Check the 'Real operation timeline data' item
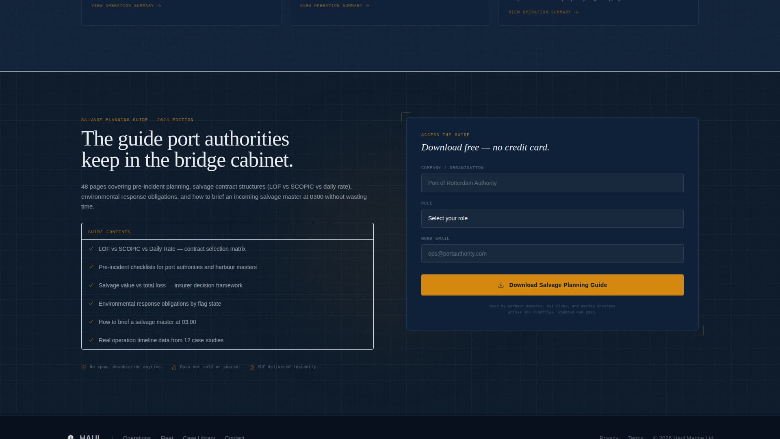Screen dimensions: 780x439 [x=91, y=340]
